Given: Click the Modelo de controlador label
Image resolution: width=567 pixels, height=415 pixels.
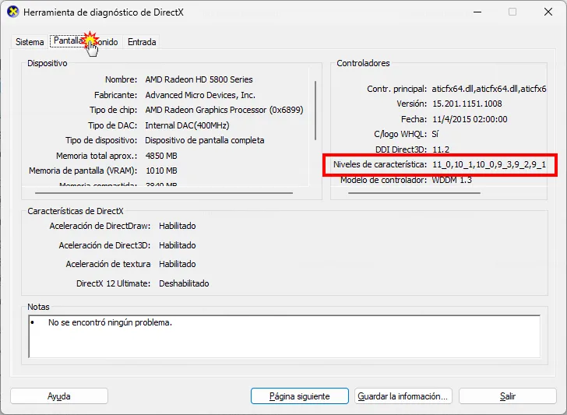Looking at the screenshot, I should [x=383, y=180].
